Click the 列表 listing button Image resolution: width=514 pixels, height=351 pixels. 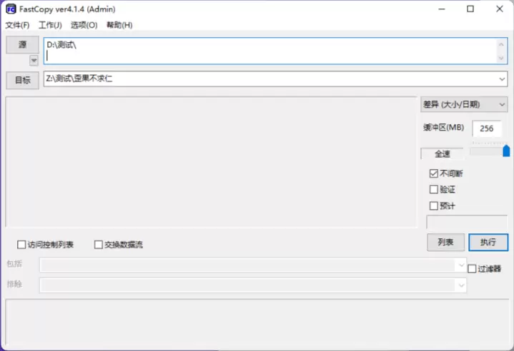click(445, 242)
